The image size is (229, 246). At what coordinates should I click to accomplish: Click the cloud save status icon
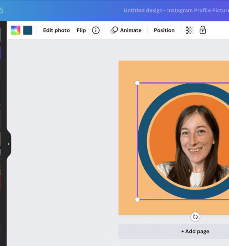point(1,11)
